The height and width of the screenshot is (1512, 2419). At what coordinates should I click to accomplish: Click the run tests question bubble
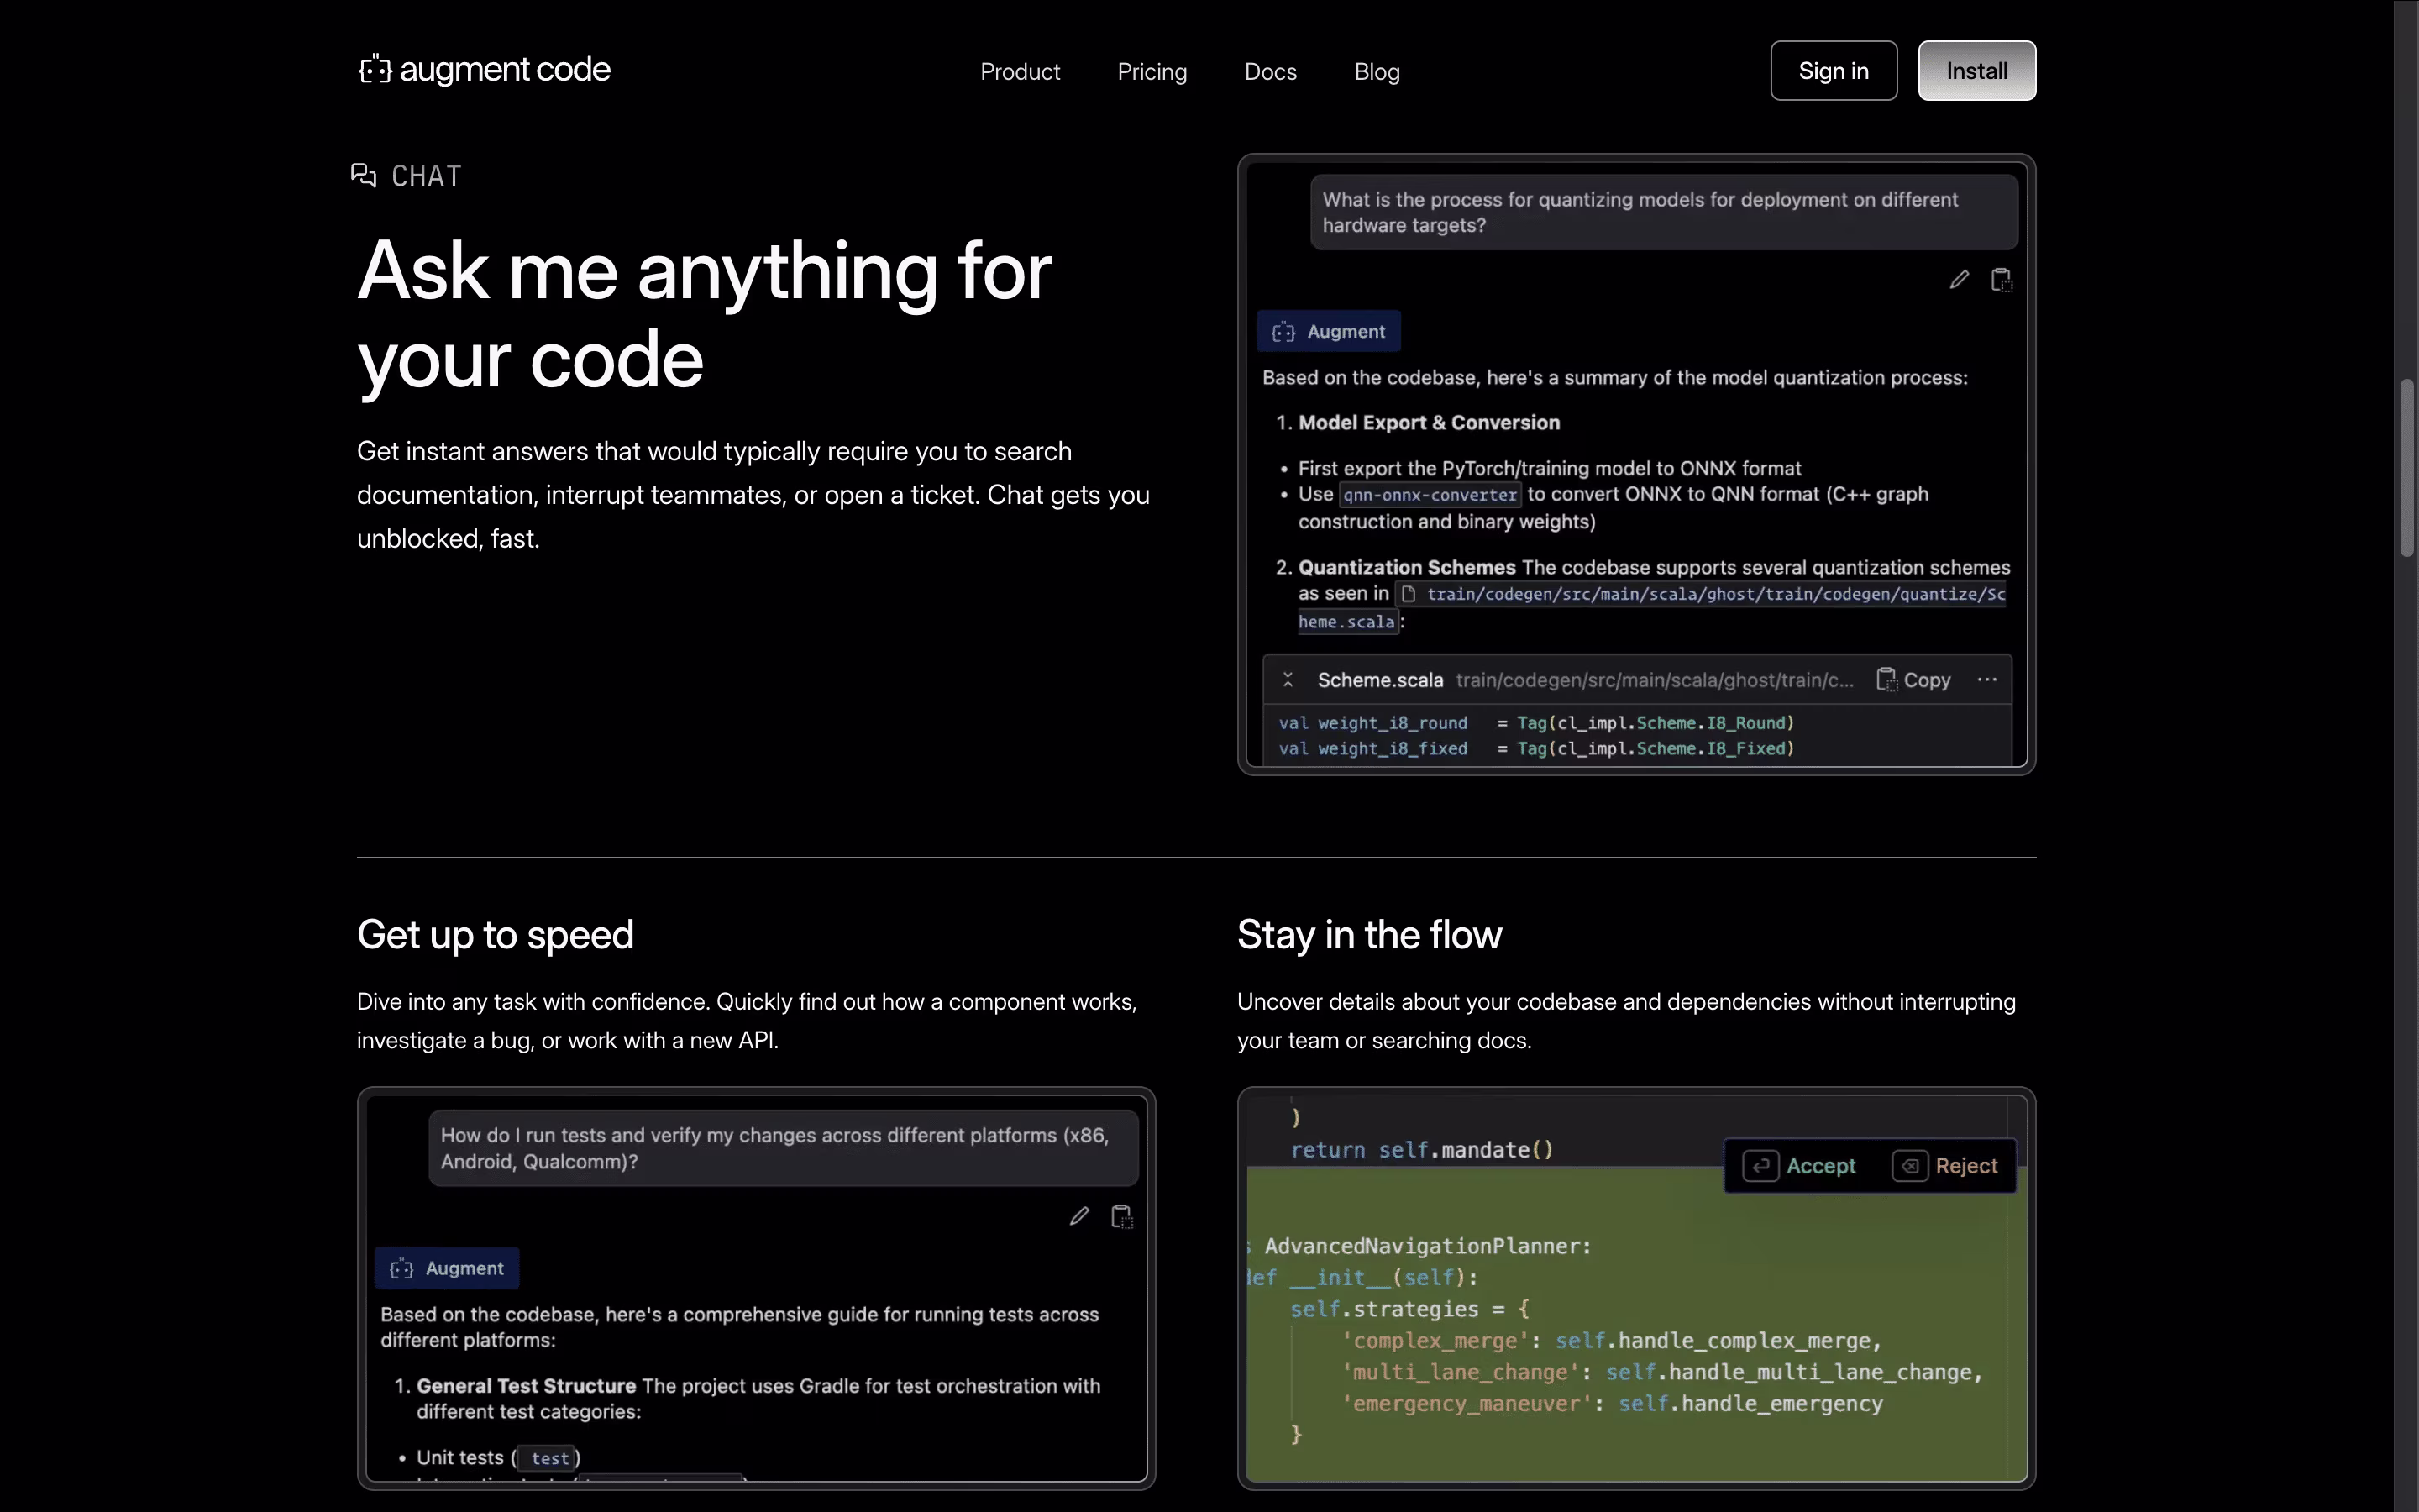pyautogui.click(x=784, y=1148)
